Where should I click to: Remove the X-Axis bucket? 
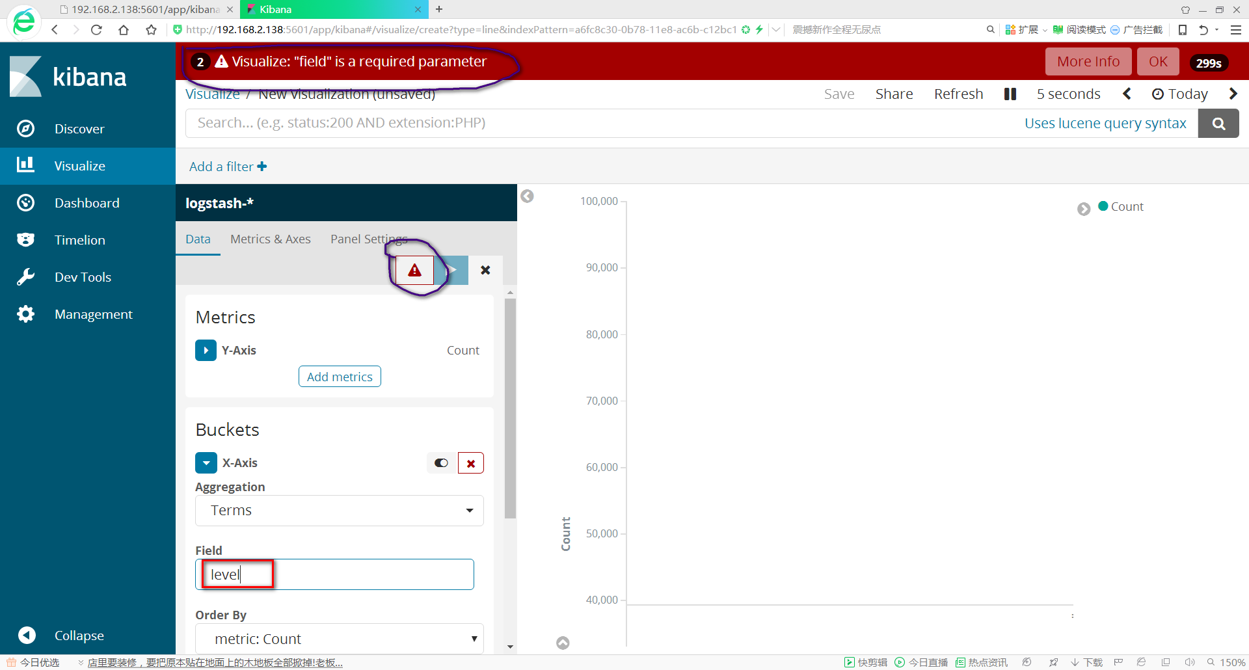471,463
